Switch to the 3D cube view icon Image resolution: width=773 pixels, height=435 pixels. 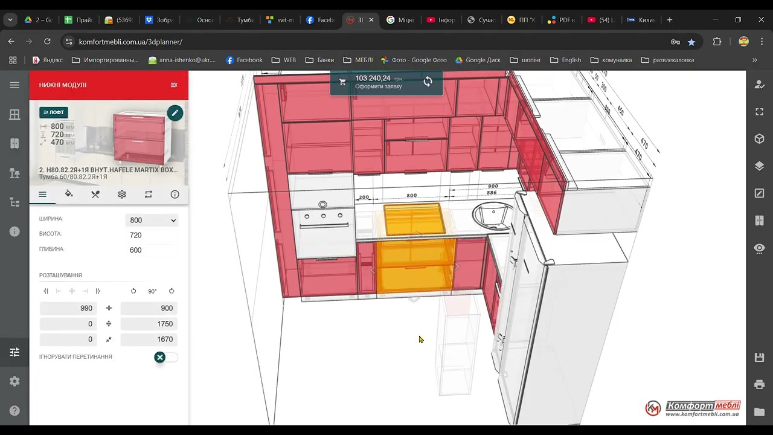tap(760, 139)
